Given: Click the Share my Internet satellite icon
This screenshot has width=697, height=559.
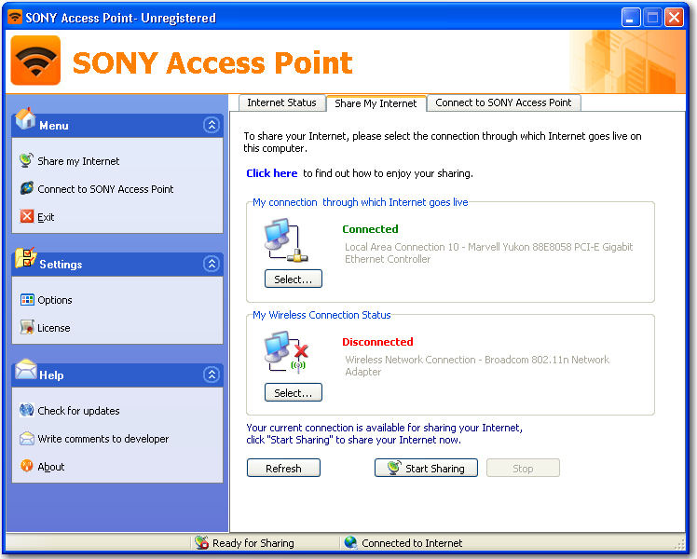Looking at the screenshot, I should pos(26,160).
